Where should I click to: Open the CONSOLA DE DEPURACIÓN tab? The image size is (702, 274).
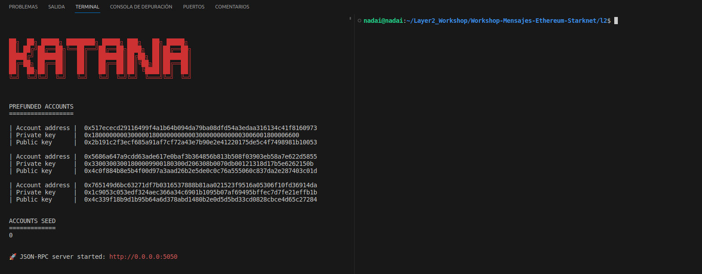point(141,7)
